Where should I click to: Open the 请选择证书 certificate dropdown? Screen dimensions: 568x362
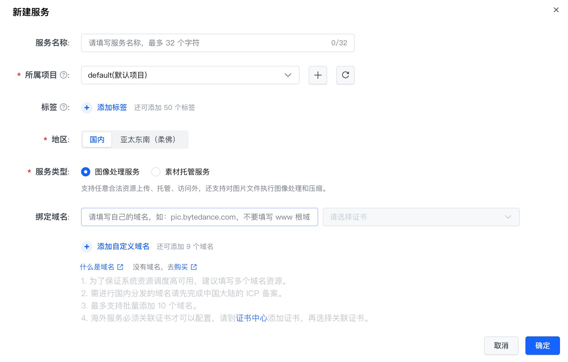[x=421, y=217]
